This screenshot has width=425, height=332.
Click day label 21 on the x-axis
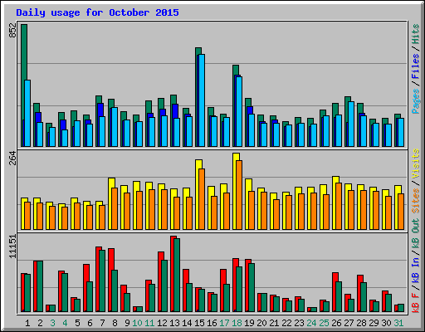point(274,323)
